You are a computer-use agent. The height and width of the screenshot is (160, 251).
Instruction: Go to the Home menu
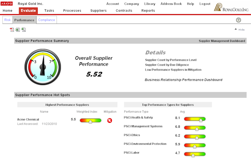coord(8,10)
